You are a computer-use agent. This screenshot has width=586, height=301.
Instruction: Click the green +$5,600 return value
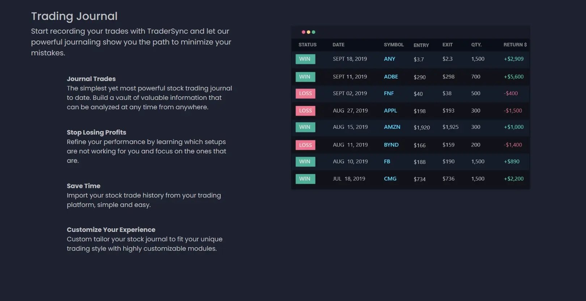(x=513, y=76)
